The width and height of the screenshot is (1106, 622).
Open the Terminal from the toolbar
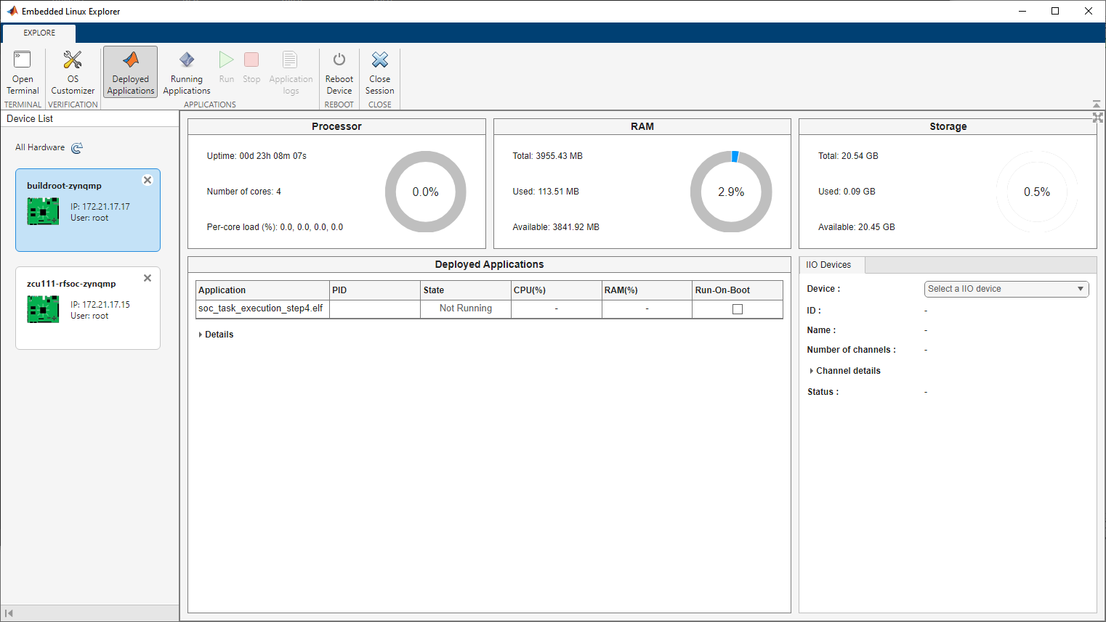pyautogui.click(x=23, y=72)
